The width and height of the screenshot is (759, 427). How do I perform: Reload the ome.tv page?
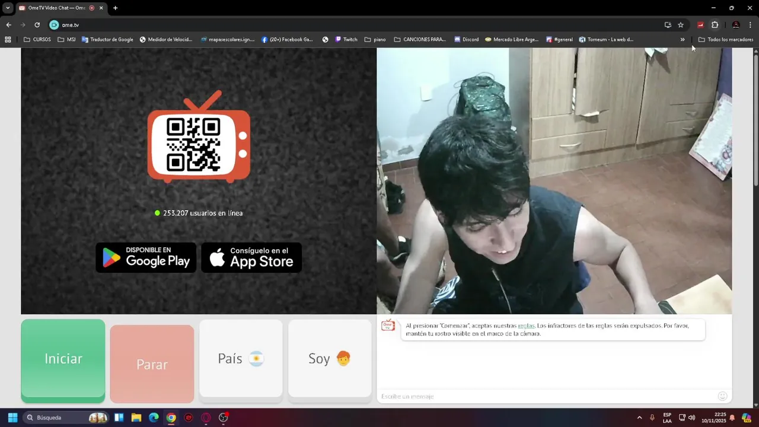click(x=37, y=25)
